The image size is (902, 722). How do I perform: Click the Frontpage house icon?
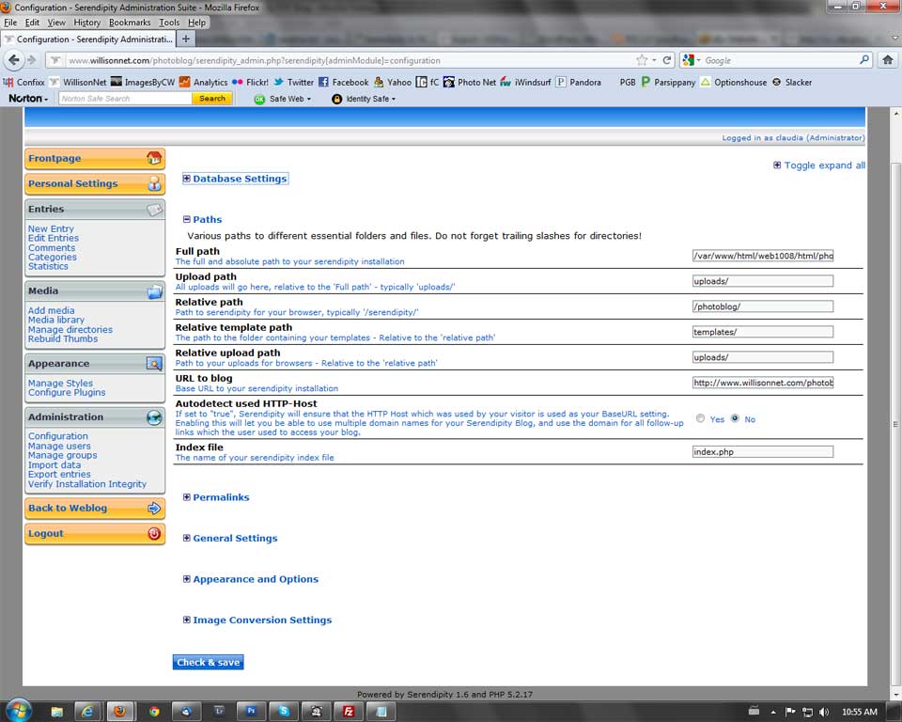154,159
